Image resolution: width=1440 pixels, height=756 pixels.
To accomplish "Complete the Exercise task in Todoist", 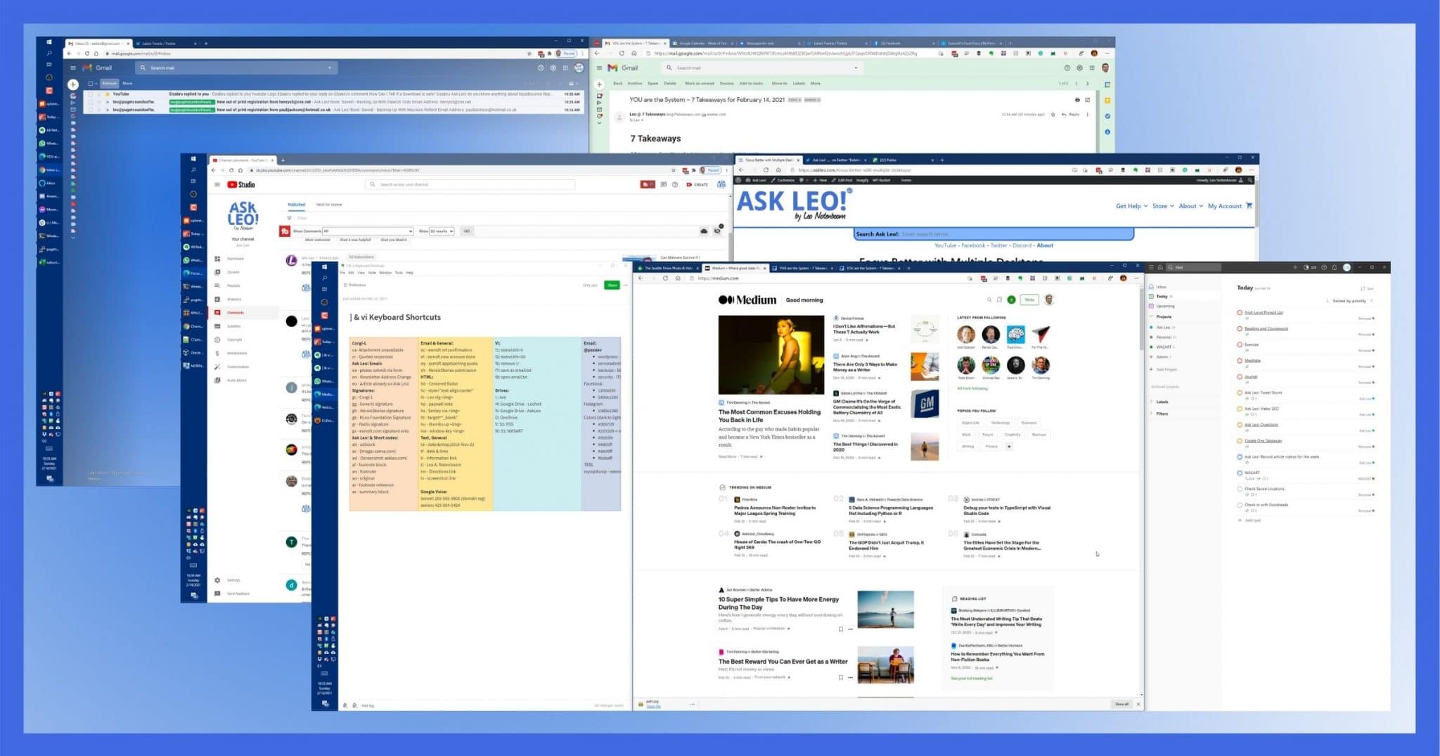I will tap(1239, 345).
